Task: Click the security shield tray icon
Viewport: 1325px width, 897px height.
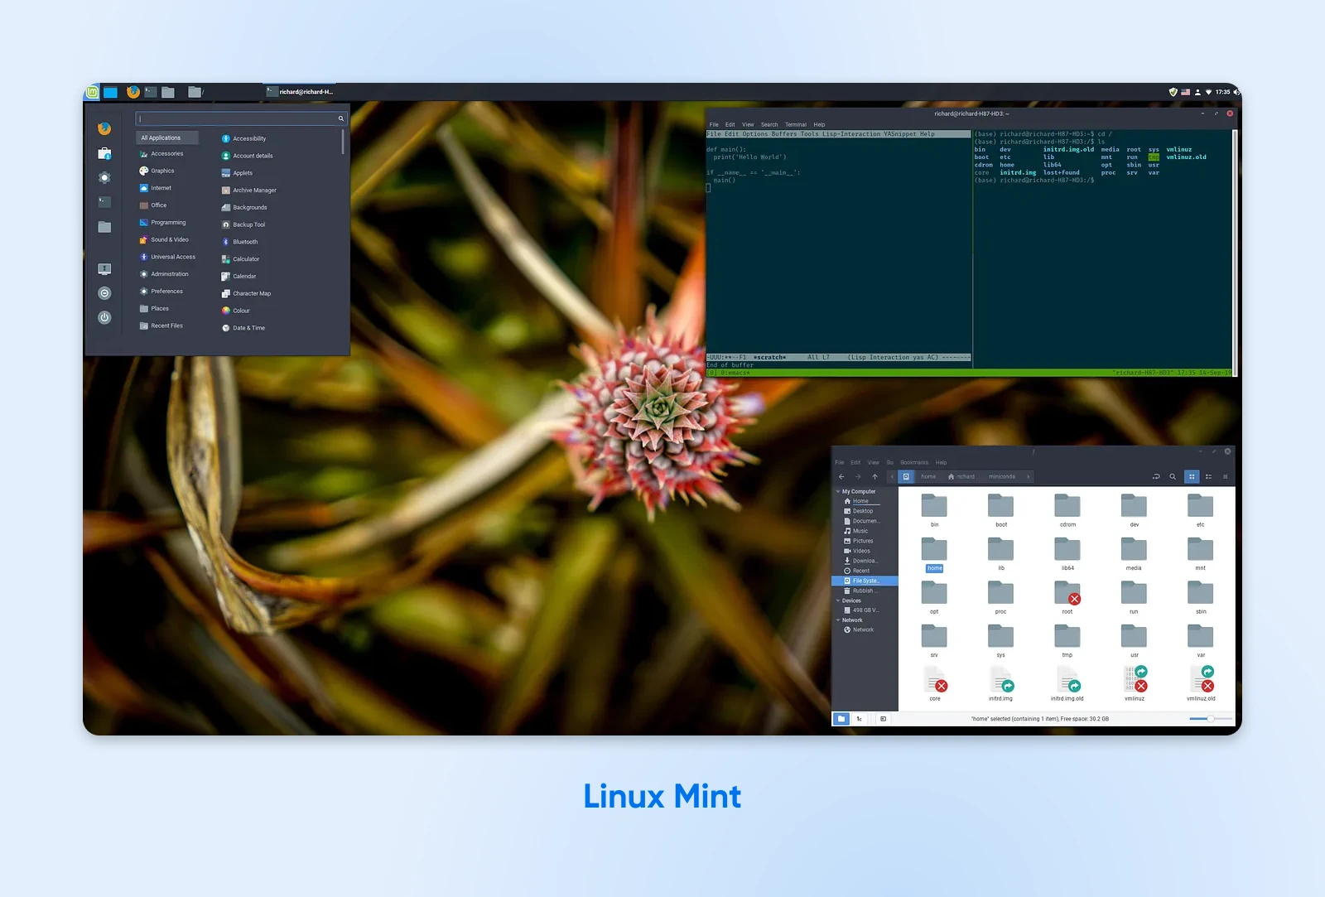Action: coord(1173,92)
